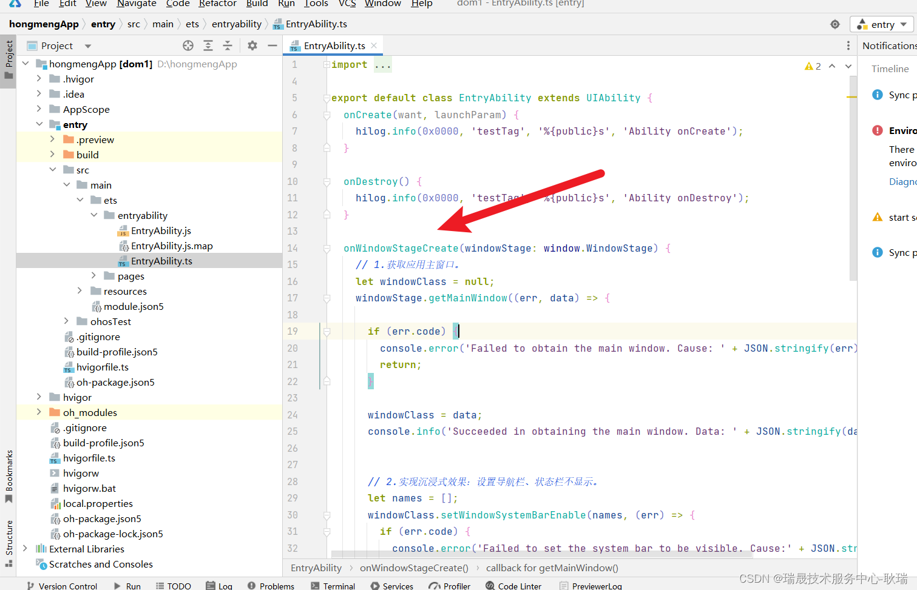Open the Structure sidebar tool window

coord(8,543)
